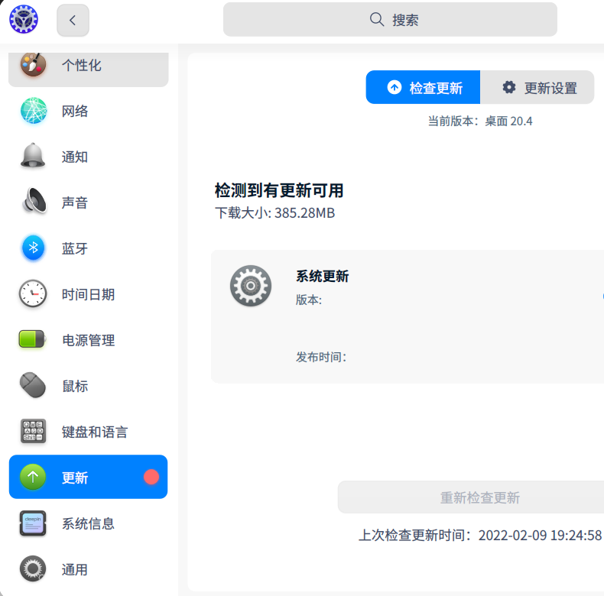
Task: Click the 更新设置 gear icon
Action: click(x=509, y=87)
